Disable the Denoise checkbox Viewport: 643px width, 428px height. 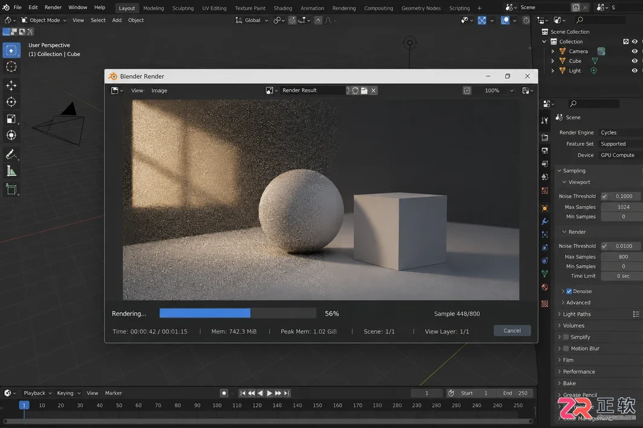point(569,291)
